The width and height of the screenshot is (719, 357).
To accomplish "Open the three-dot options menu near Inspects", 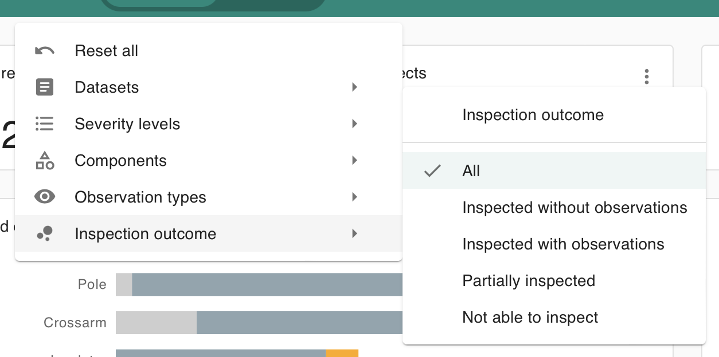I will click(x=646, y=76).
